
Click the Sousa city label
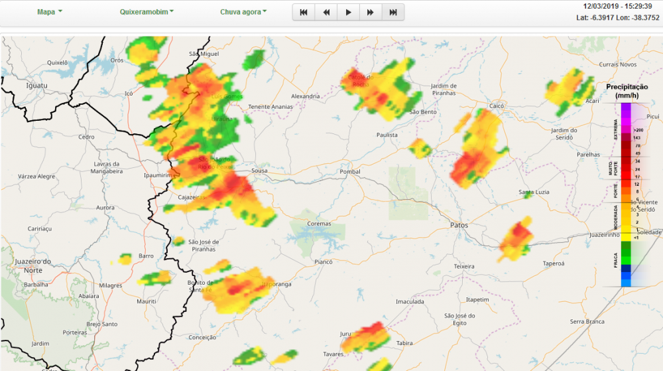tap(259, 171)
